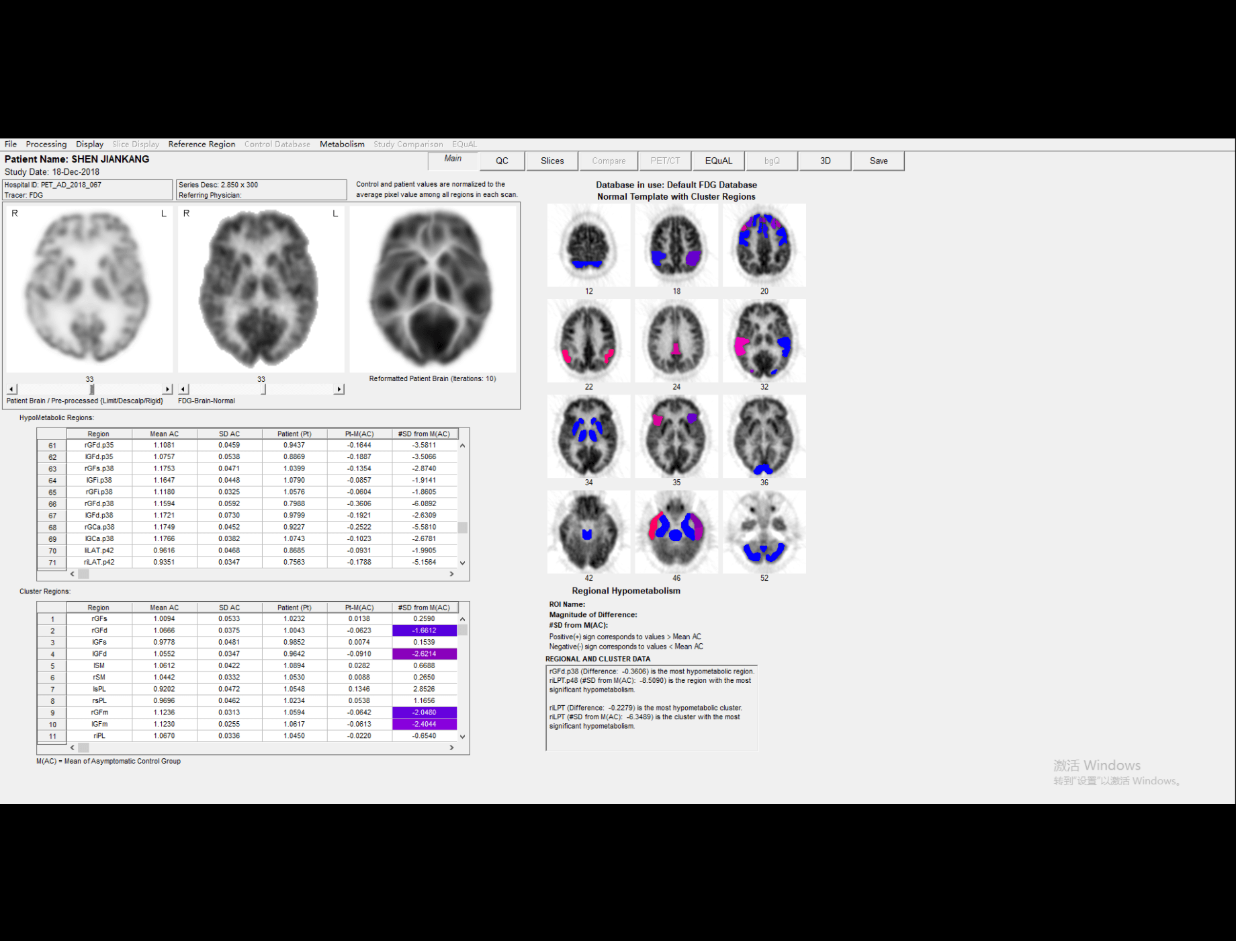Screen dimensions: 1236x941
Task: Advance the patient brain slice using the right arrow
Action: click(x=169, y=388)
